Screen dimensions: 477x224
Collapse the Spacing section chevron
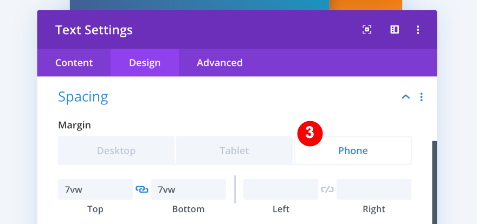coord(405,97)
